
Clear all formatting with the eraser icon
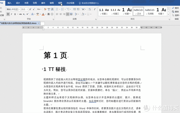[45, 9]
